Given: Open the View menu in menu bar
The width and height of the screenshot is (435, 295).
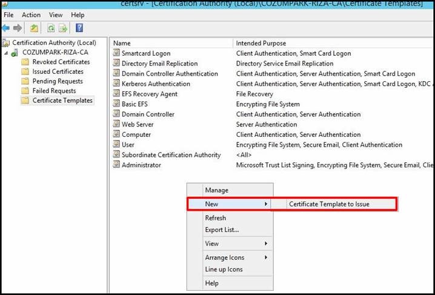Looking at the screenshot, I should click(x=56, y=15).
